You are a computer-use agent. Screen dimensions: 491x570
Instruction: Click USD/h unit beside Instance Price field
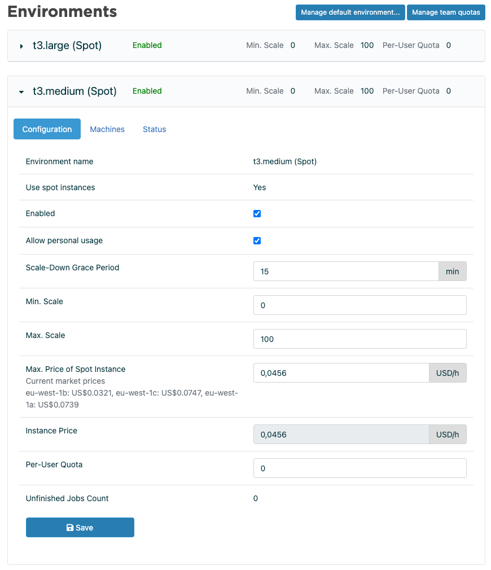448,434
